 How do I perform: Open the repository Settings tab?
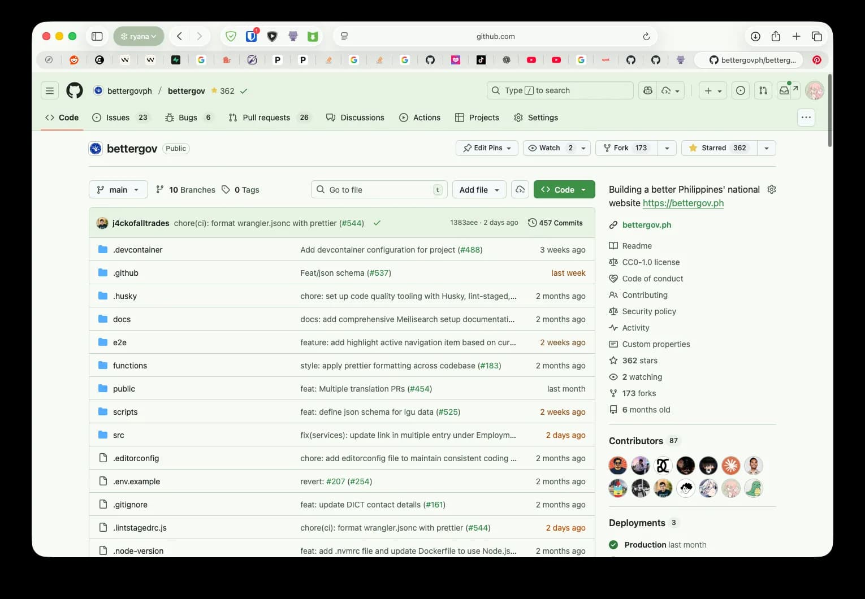pyautogui.click(x=536, y=118)
